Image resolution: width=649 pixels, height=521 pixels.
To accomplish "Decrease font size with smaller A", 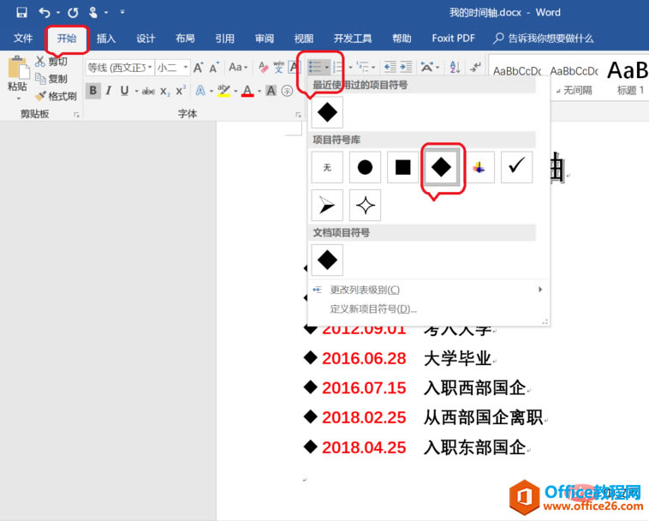I will [214, 68].
